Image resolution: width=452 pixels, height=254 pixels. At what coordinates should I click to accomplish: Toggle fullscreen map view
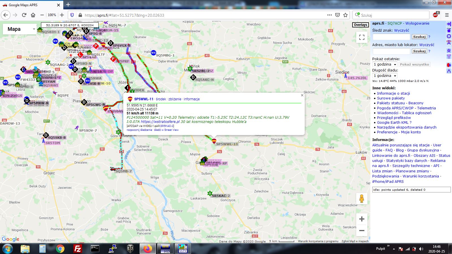click(x=362, y=37)
